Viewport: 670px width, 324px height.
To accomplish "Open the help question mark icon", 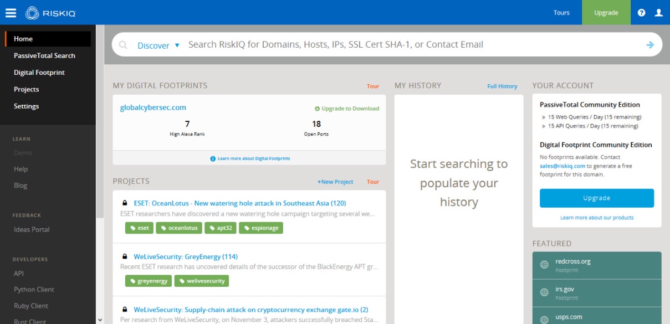I will tap(642, 13).
